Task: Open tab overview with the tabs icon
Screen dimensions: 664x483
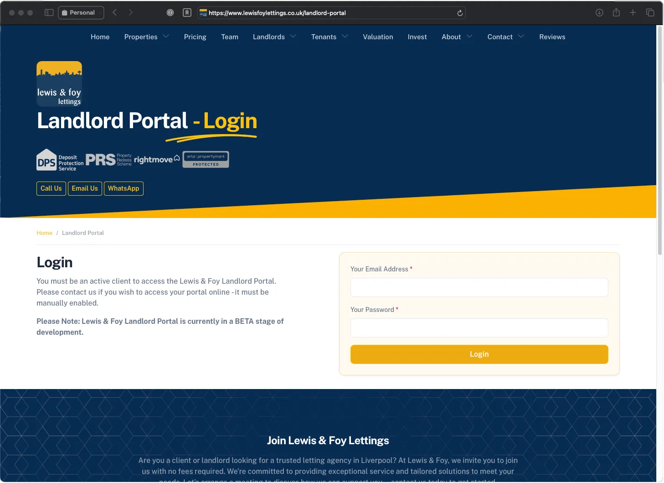Action: point(650,12)
